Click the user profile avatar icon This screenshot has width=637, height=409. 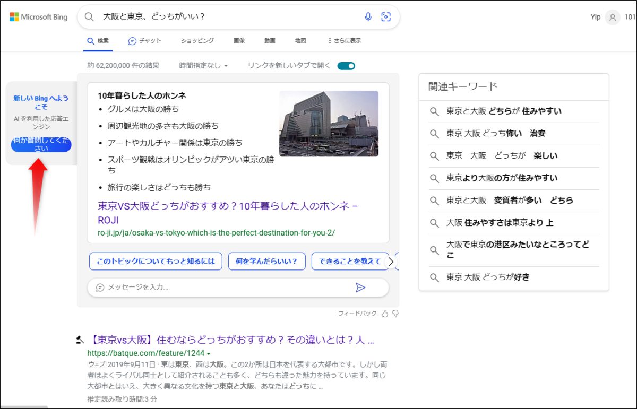click(613, 17)
